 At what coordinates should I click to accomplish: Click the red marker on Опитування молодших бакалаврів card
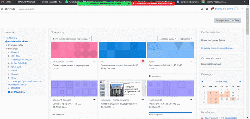(x=143, y=61)
